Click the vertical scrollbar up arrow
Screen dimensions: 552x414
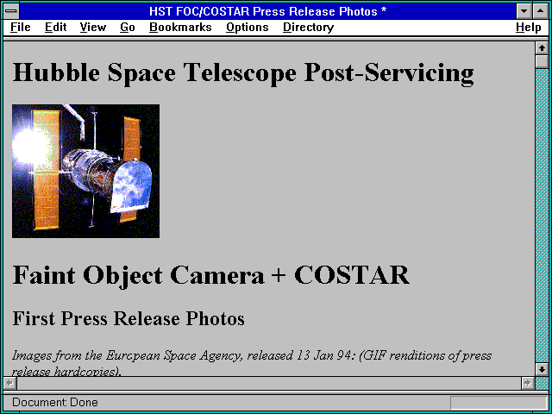pos(542,48)
